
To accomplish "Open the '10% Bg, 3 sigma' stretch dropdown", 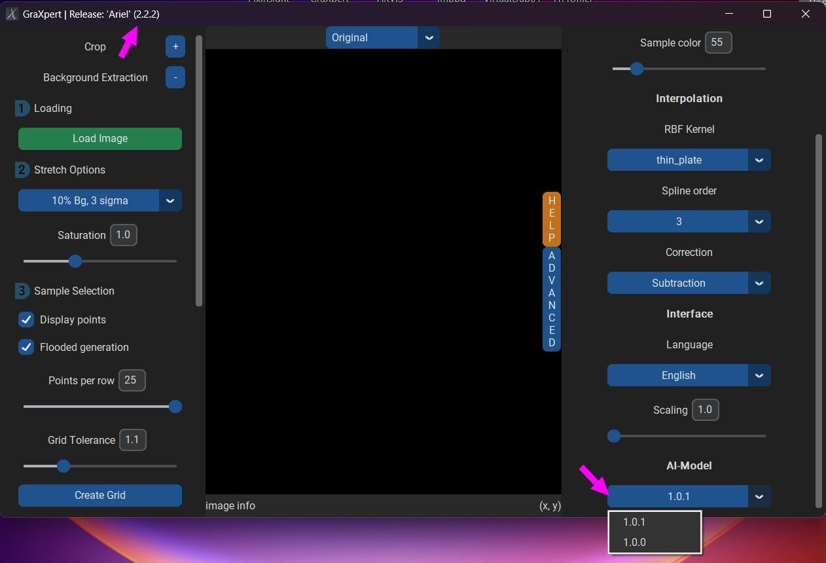I will 100,200.
